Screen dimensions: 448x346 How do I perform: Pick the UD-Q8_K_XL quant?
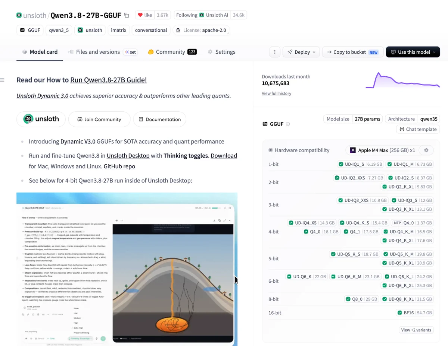pyautogui.click(x=407, y=299)
